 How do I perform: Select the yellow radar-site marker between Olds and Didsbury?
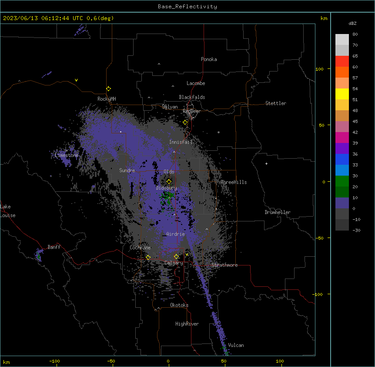click(169, 182)
